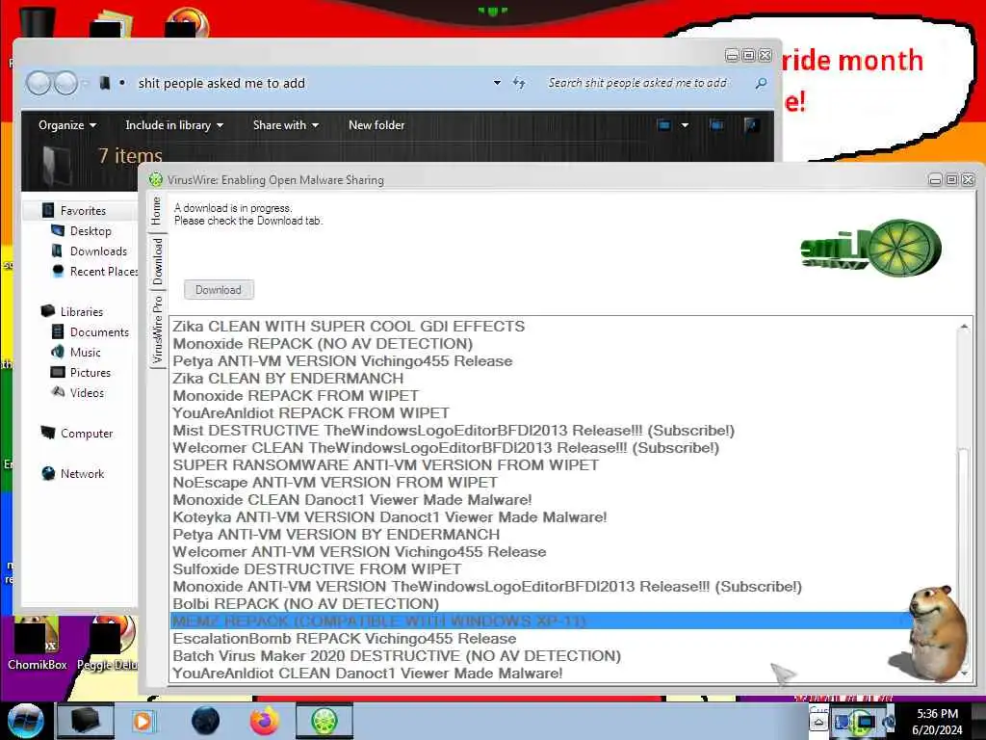Select Favorites in Explorer sidebar
The width and height of the screenshot is (986, 740).
[x=83, y=211]
